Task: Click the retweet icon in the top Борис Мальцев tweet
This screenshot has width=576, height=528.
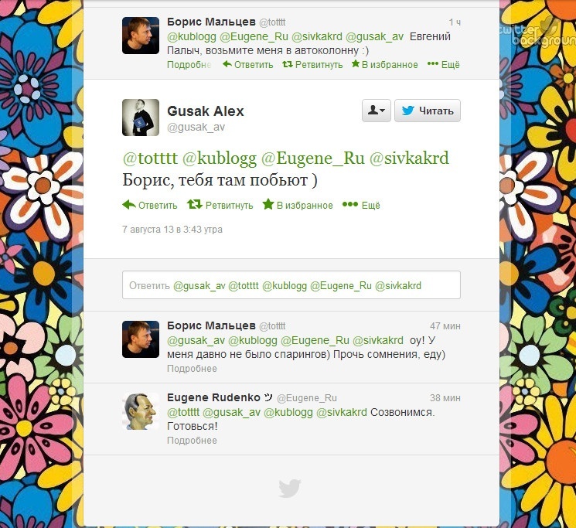Action: coord(288,64)
